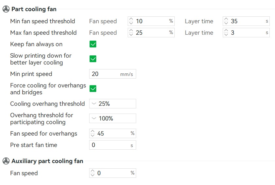Decrease Max threshold layer time down arrow
This screenshot has width=275, height=185.
pos(226,34)
